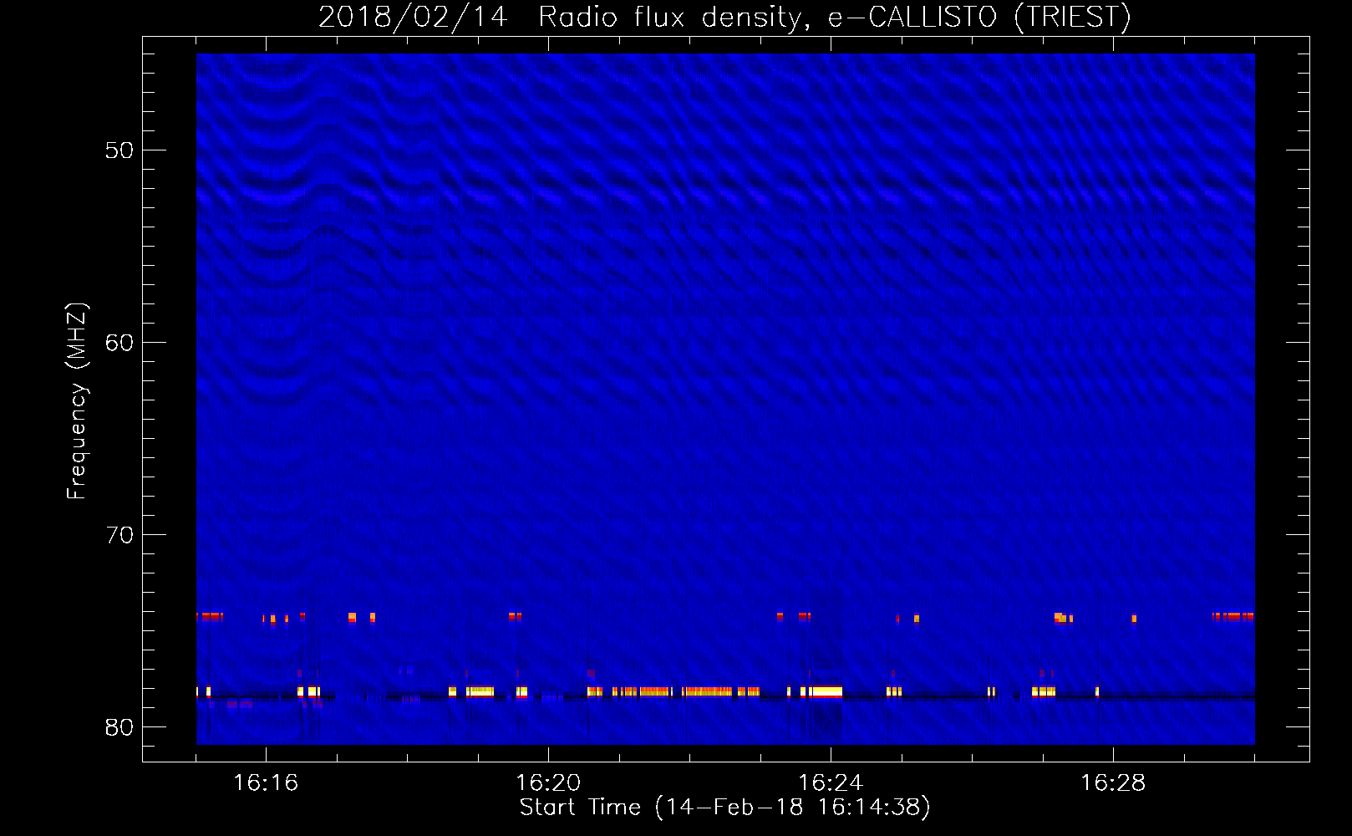Click the 60 frequency tick label
Image resolution: width=1352 pixels, height=836 pixels.
[119, 343]
